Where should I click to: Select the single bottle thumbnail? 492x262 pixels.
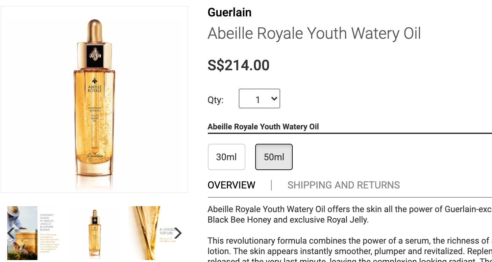(95, 233)
